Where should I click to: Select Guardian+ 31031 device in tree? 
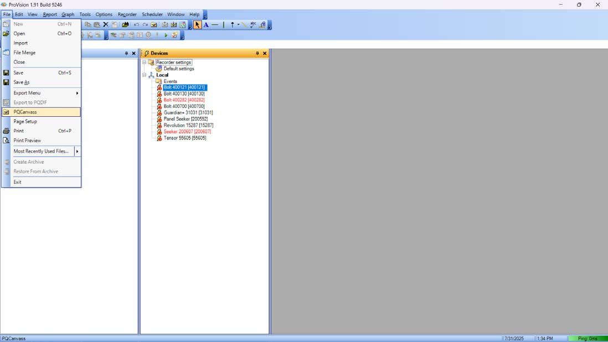[x=188, y=113]
